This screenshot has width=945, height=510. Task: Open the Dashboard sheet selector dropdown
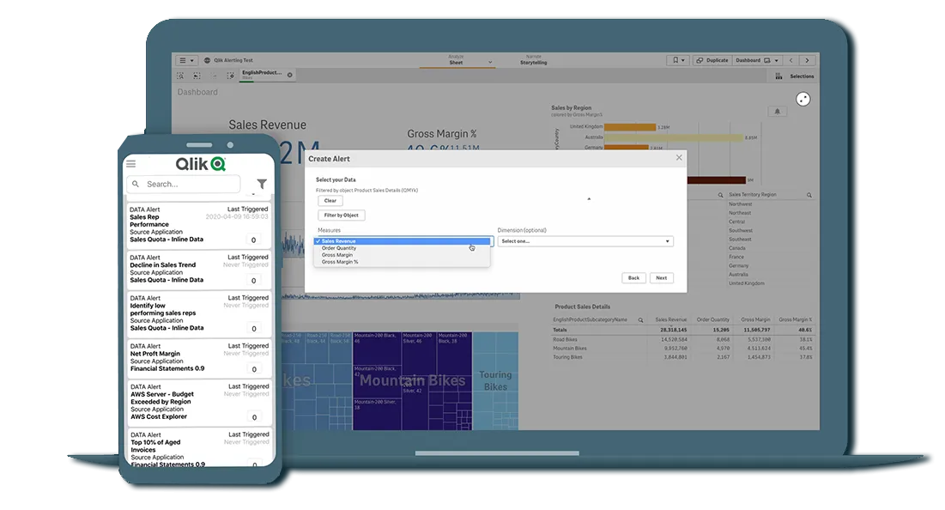coord(757,60)
